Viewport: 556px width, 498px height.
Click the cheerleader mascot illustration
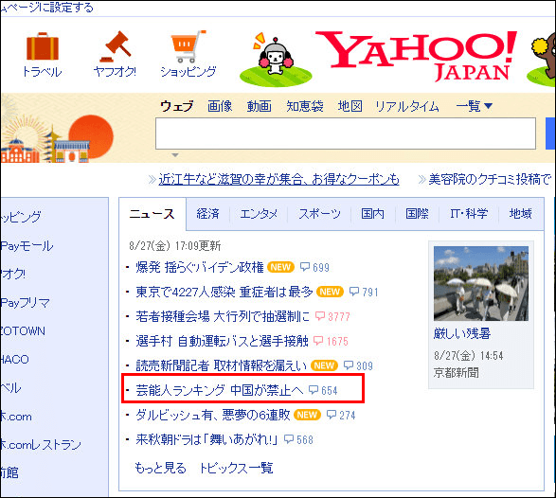(276, 60)
